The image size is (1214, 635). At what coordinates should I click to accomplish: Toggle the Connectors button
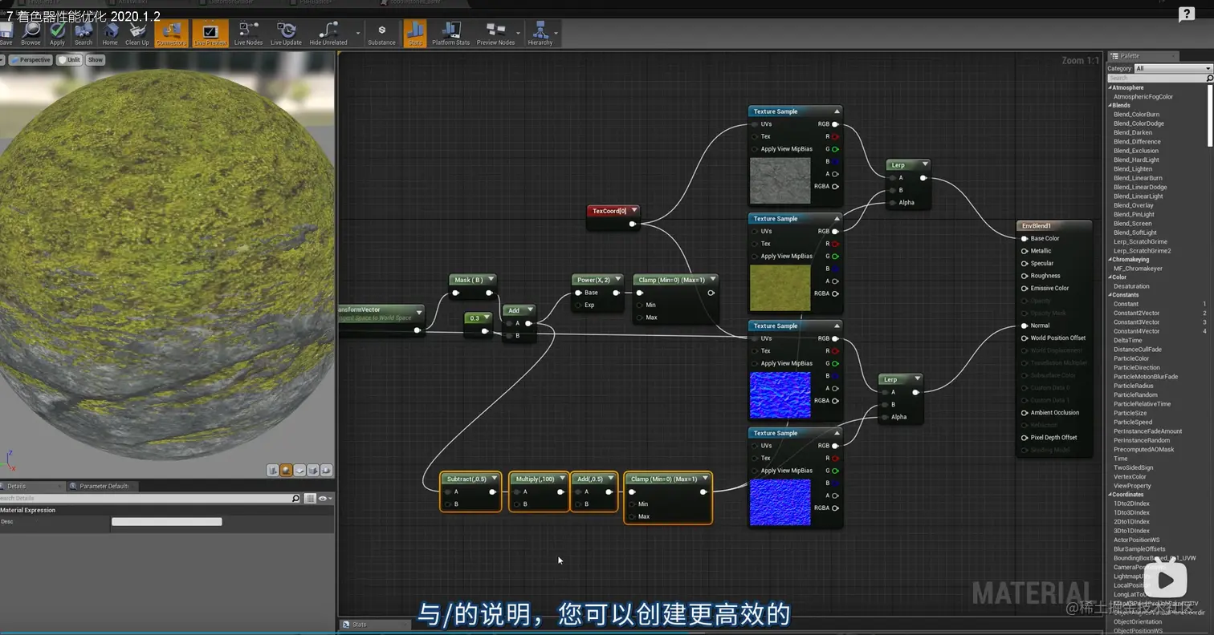pyautogui.click(x=170, y=33)
